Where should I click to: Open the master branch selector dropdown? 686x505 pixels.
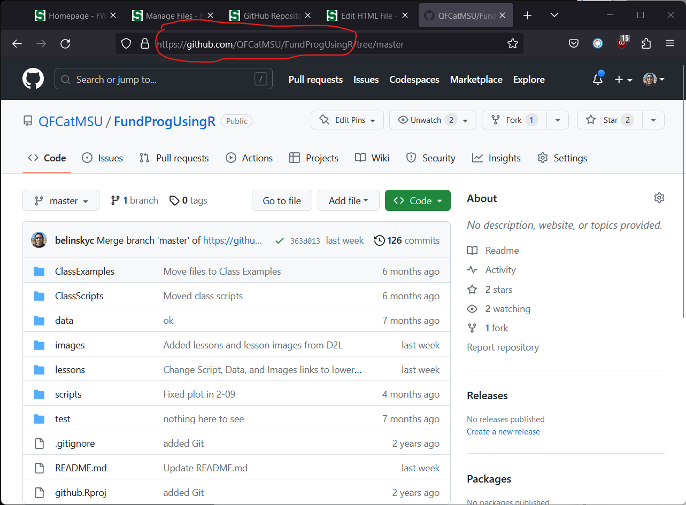point(61,200)
